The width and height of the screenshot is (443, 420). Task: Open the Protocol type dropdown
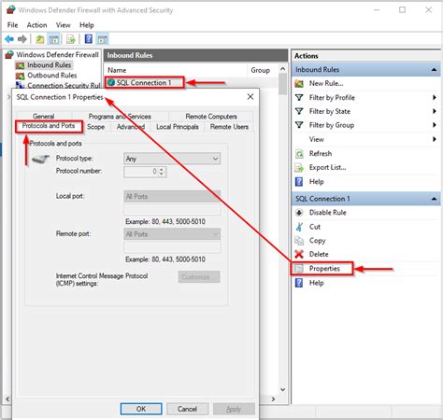click(x=172, y=159)
